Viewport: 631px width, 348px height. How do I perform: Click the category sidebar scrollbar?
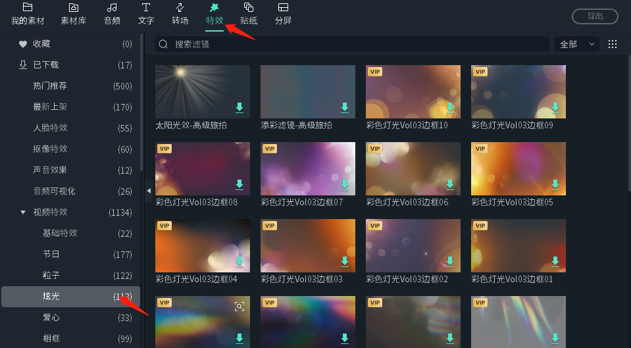[141, 103]
